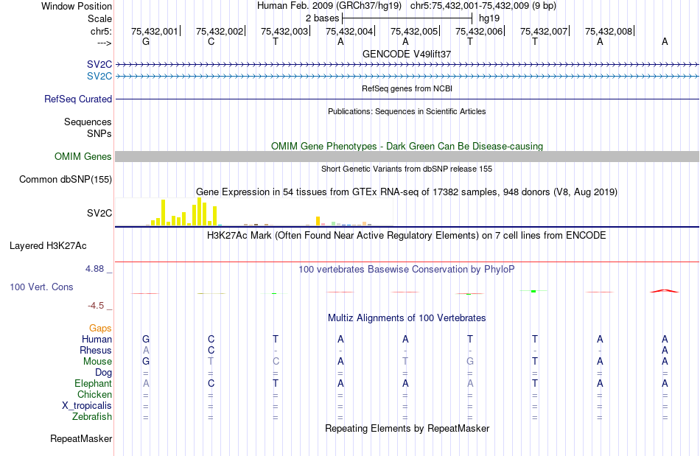Screen dimensions: 700x456
Task: Click the 'Mouse' alignment row label
Action: (97, 362)
